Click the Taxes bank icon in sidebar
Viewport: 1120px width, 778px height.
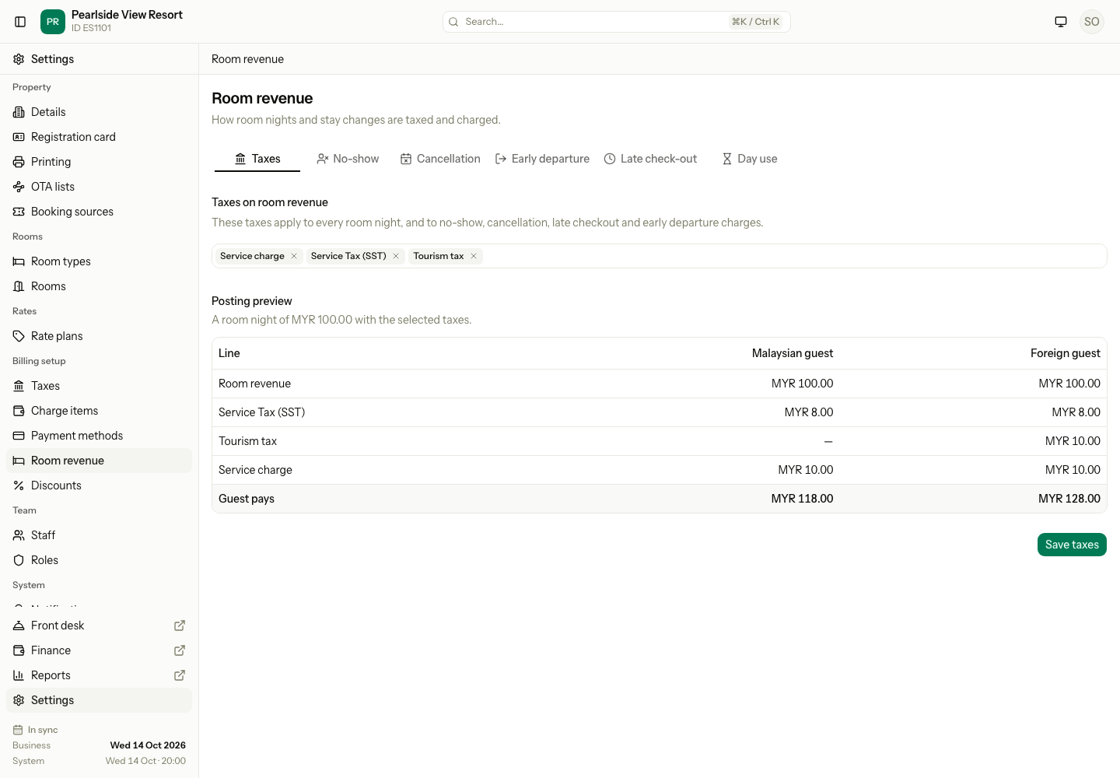tap(19, 386)
